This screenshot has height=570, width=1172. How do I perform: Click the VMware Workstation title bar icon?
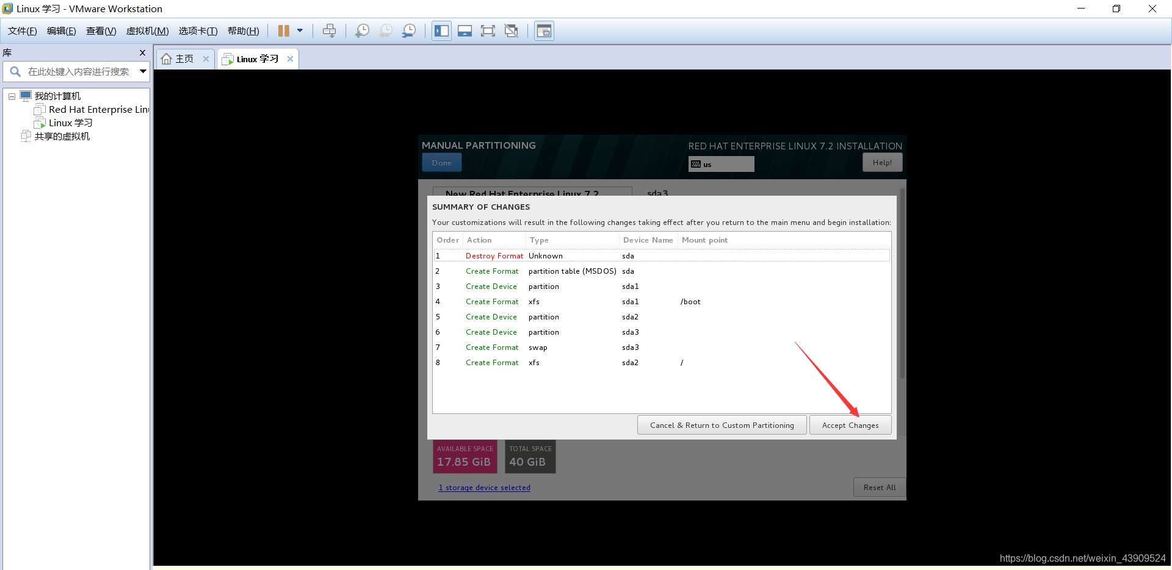click(x=7, y=9)
